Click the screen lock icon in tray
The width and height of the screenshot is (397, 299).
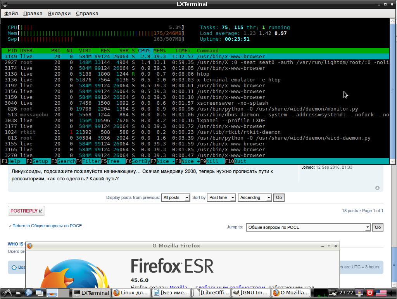359,293
